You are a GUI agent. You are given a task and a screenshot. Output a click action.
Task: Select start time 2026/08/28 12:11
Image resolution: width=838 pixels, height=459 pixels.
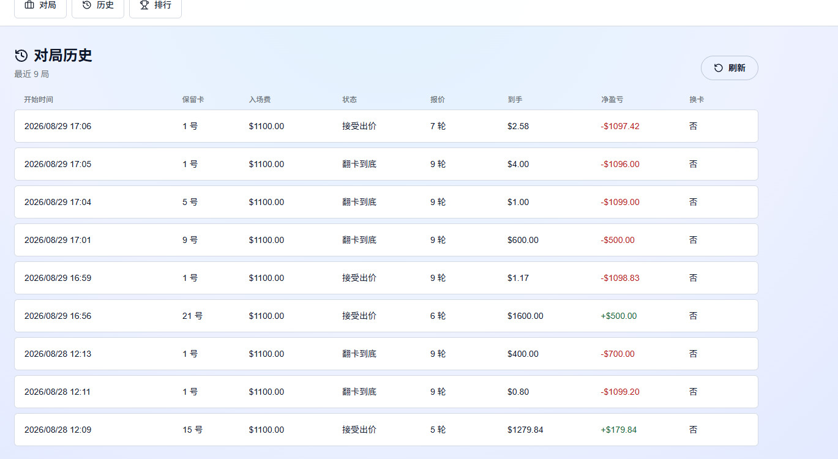58,392
